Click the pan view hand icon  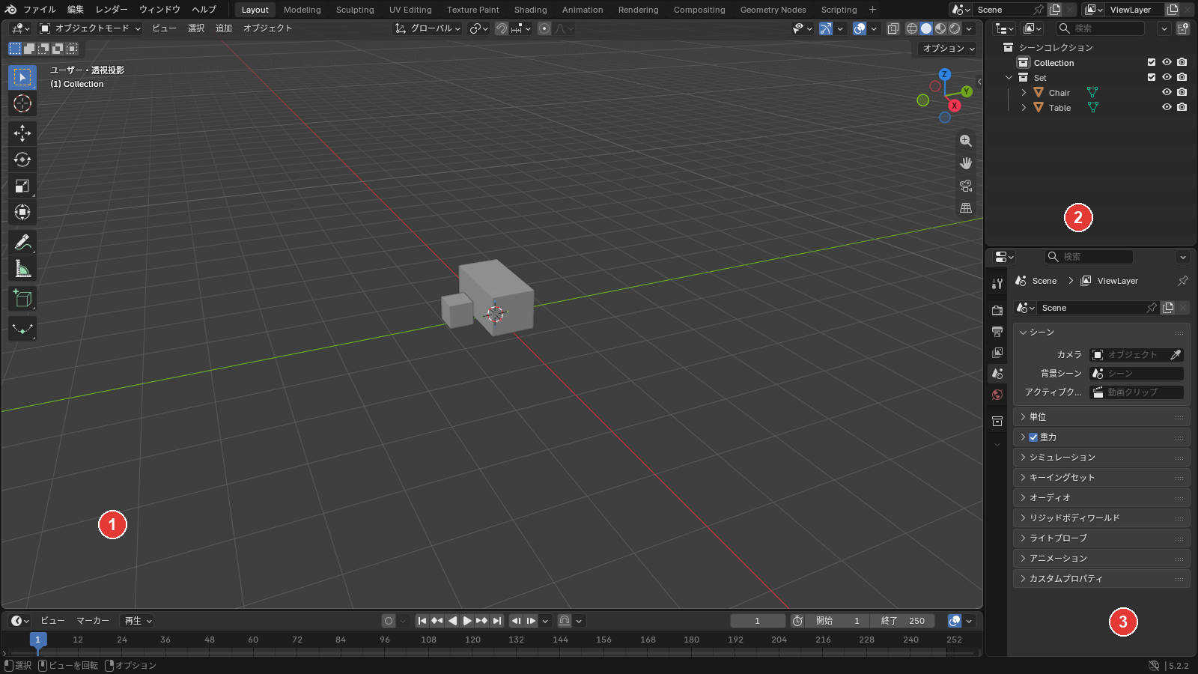click(x=966, y=163)
